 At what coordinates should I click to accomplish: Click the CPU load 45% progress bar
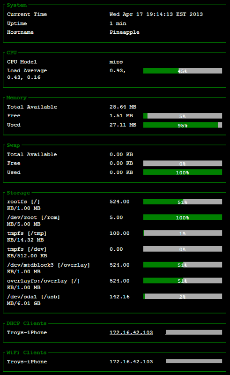tap(183, 71)
